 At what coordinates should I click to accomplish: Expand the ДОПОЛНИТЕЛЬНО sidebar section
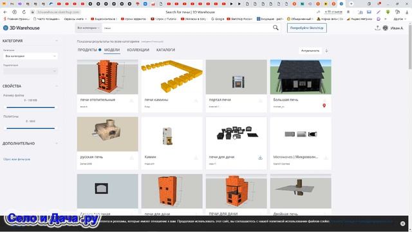click(57, 143)
